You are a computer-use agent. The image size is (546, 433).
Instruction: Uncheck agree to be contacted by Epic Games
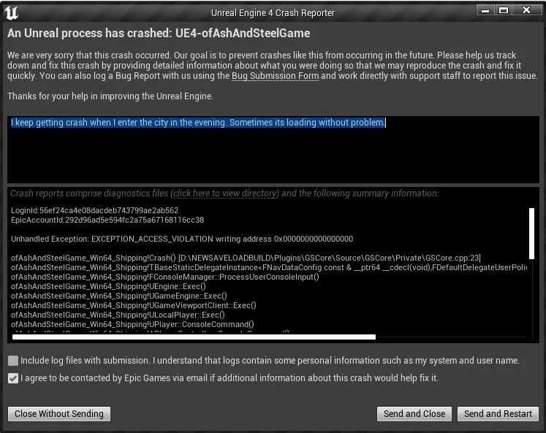click(13, 378)
